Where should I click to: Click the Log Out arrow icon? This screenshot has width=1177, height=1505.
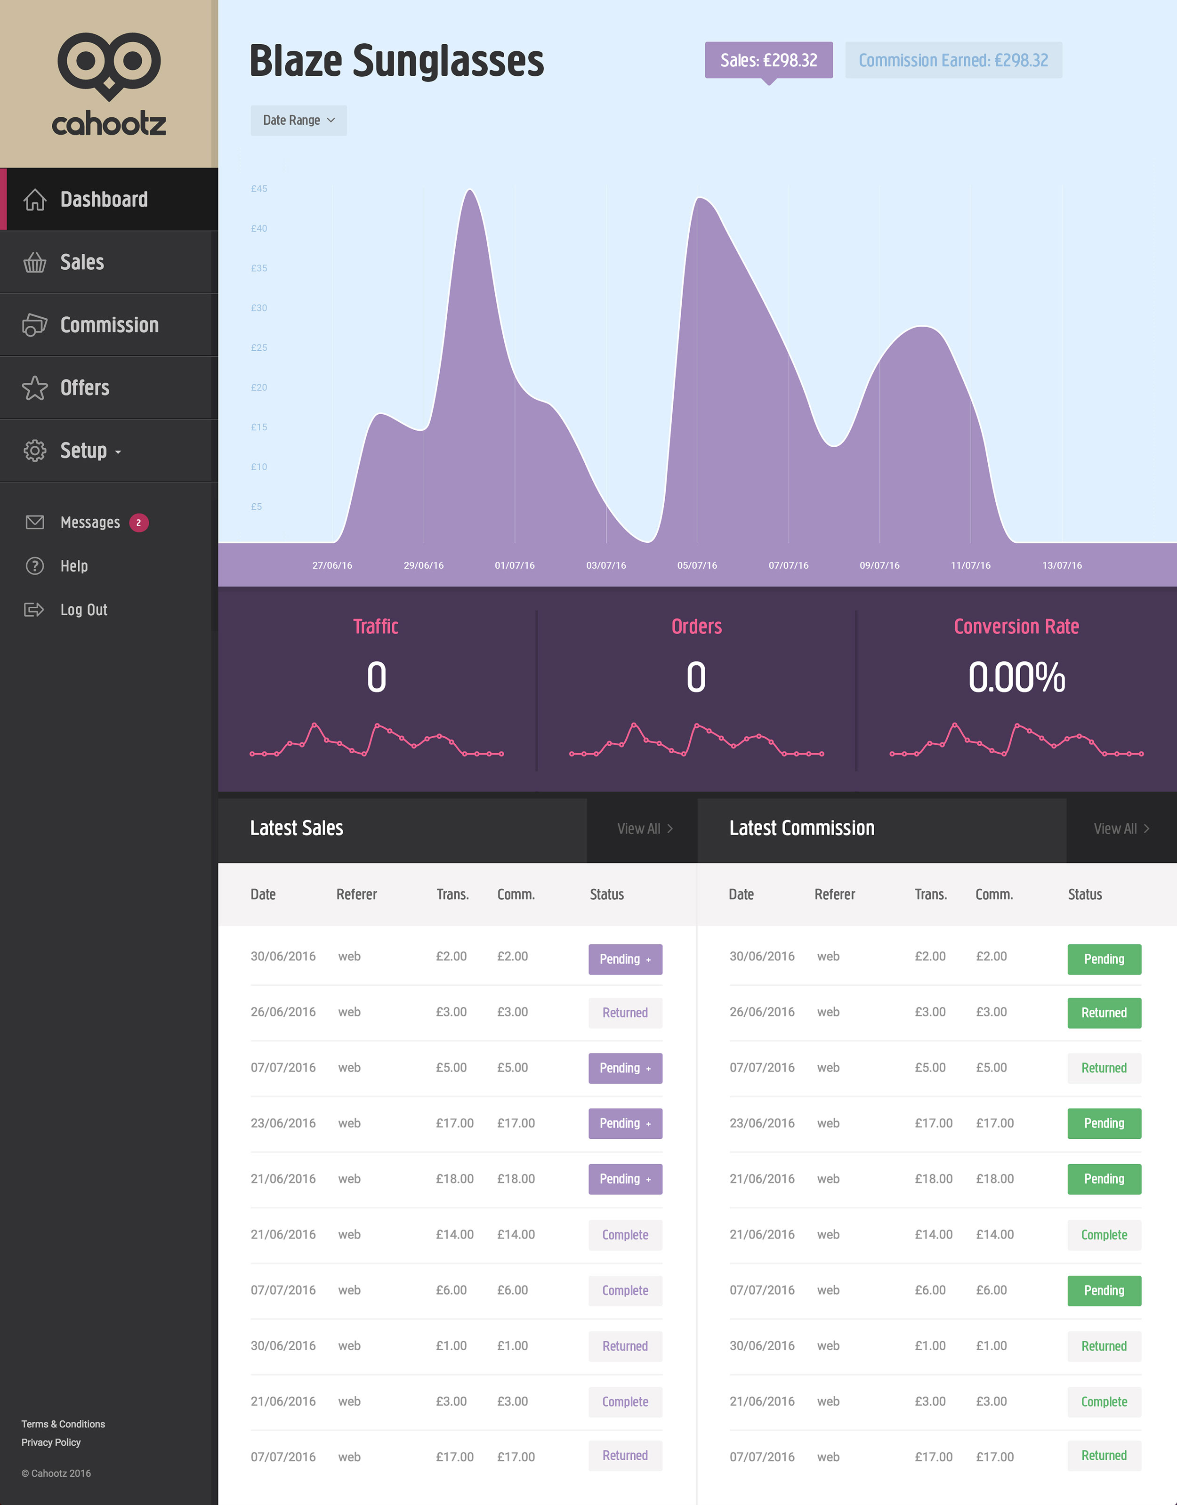point(34,610)
